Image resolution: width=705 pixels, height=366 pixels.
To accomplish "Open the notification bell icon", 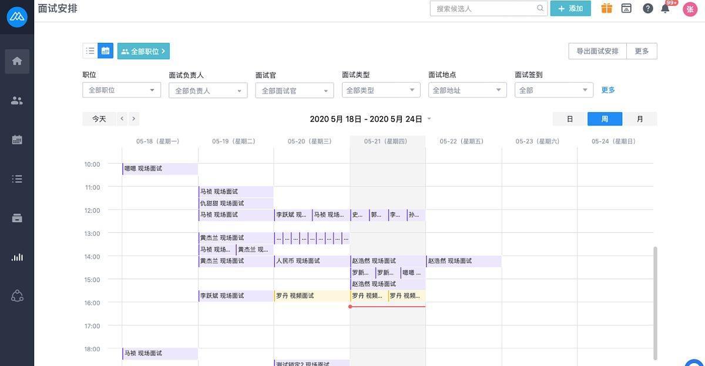I will [665, 8].
